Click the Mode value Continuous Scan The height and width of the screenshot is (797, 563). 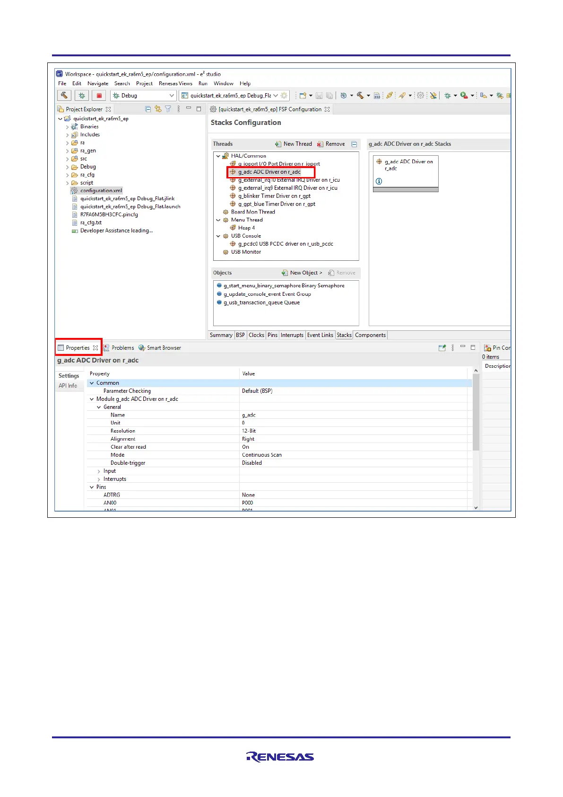(x=261, y=455)
